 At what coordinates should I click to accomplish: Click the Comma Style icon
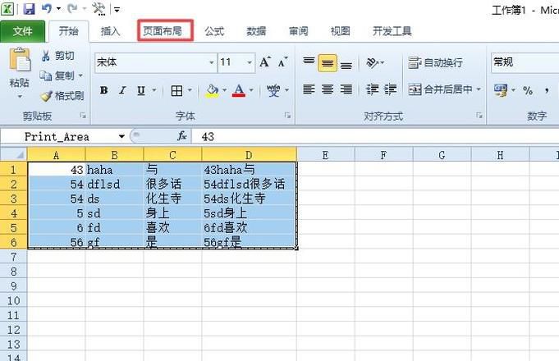[547, 90]
